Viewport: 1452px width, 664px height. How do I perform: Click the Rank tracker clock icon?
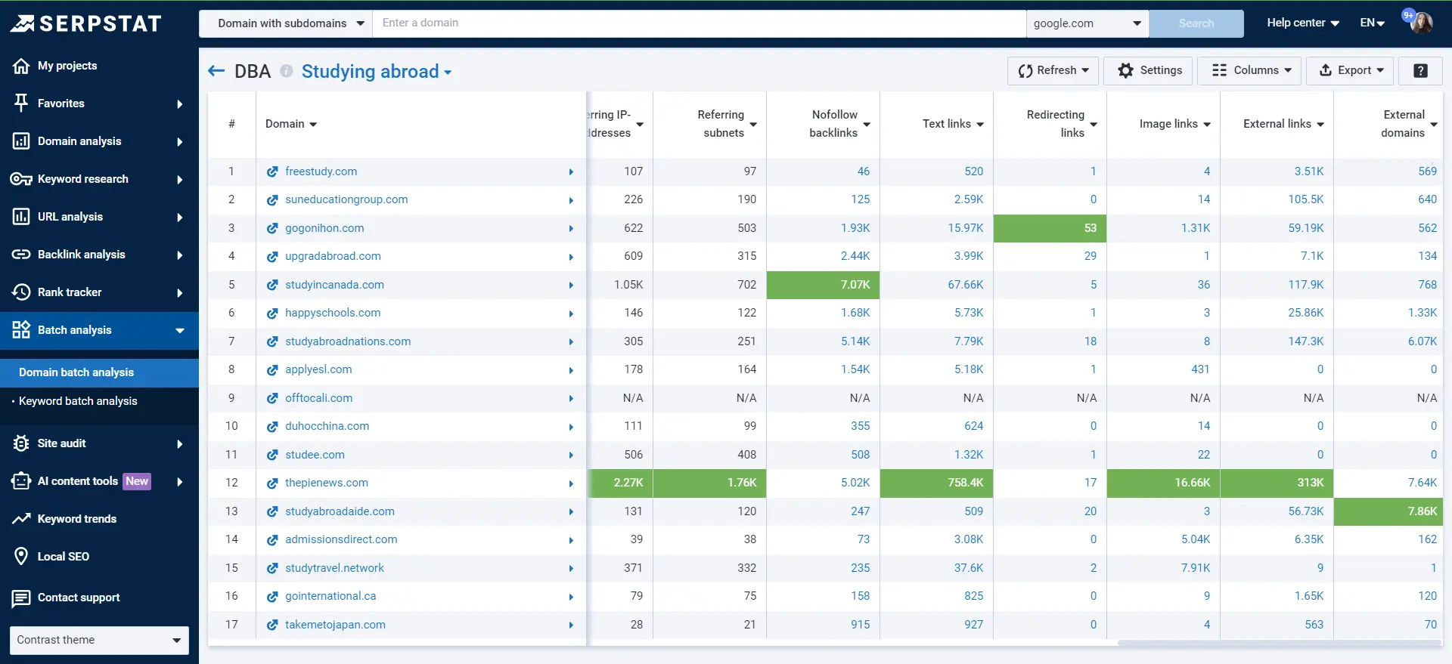click(21, 292)
